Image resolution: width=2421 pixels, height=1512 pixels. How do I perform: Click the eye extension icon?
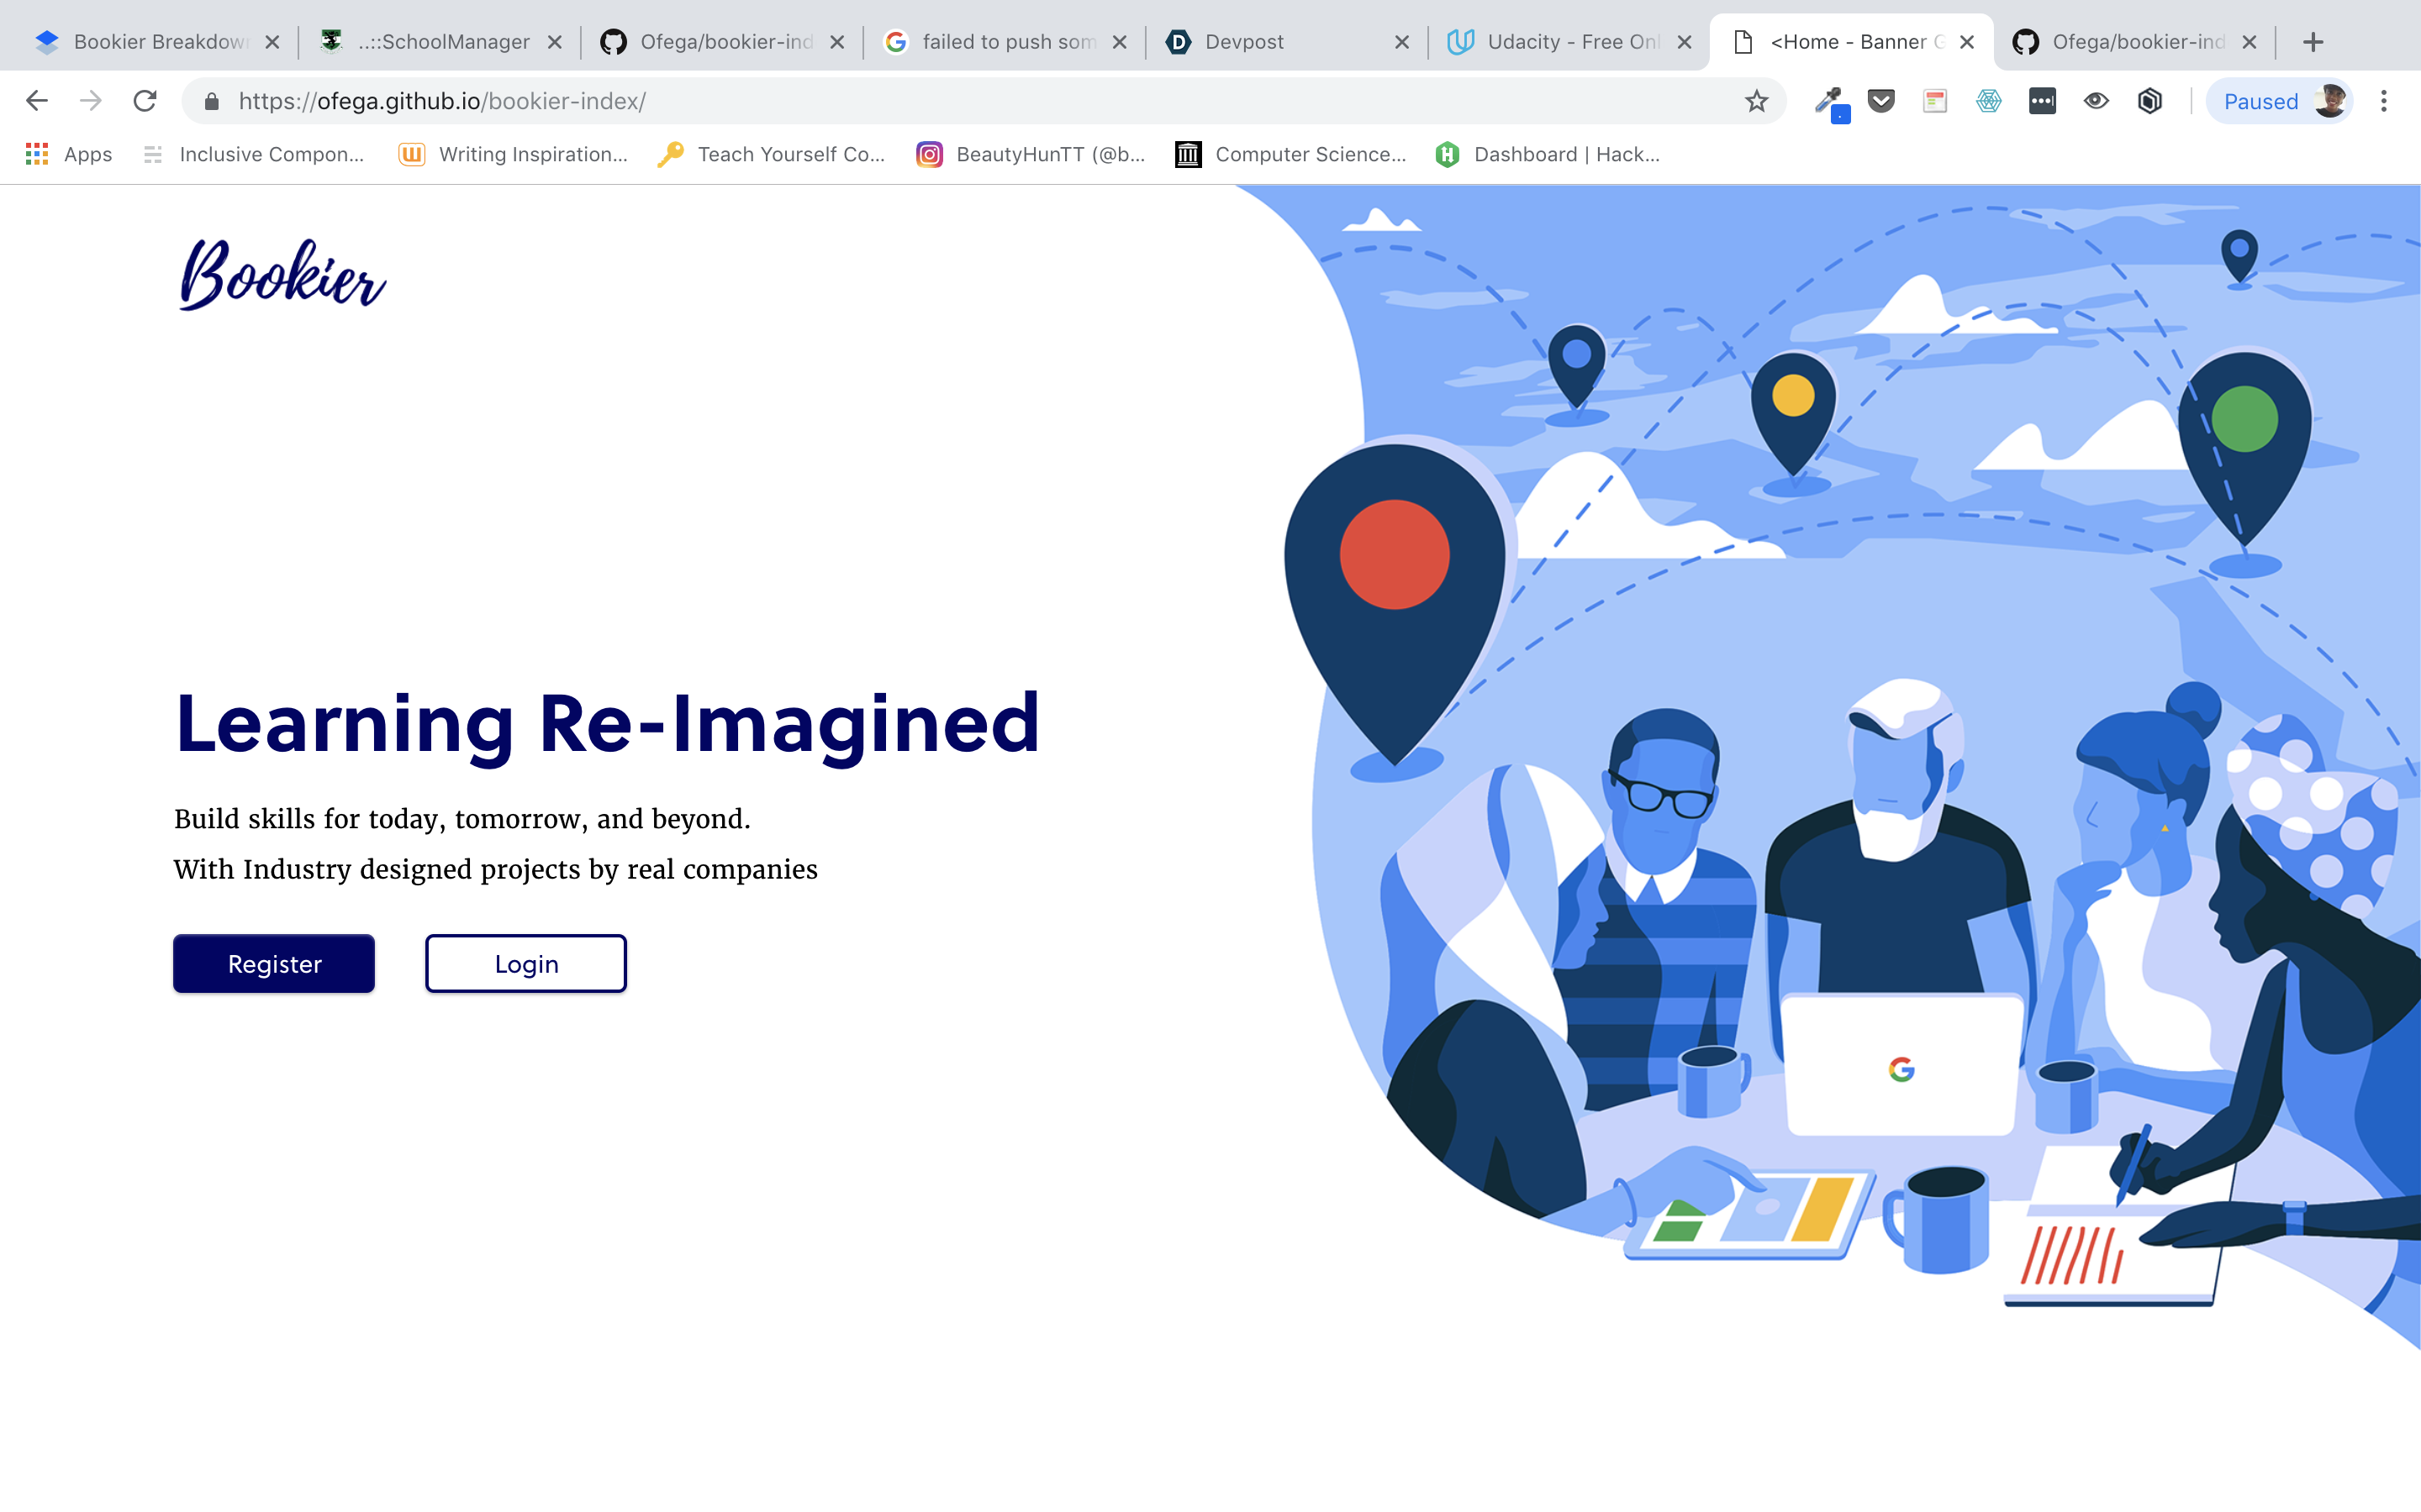point(2096,101)
